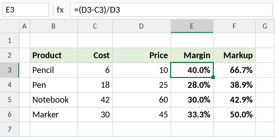Select the Notebook cell
Image resolution: width=275 pixels, height=137 pixels.
click(54, 100)
